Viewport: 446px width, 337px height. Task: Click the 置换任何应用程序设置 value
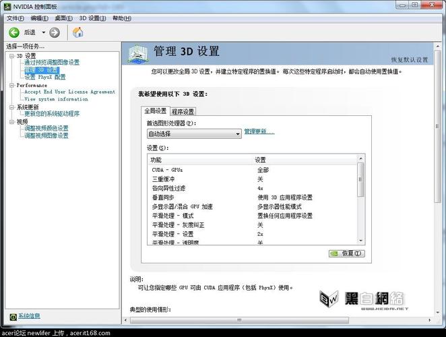point(285,216)
